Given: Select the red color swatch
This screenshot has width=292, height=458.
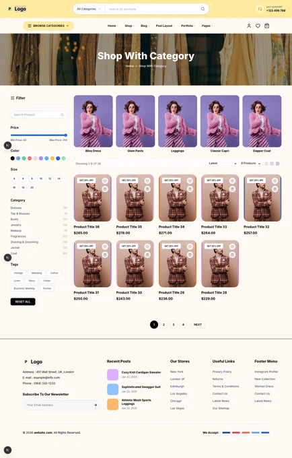Looking at the screenshot, I should click(x=30, y=158).
